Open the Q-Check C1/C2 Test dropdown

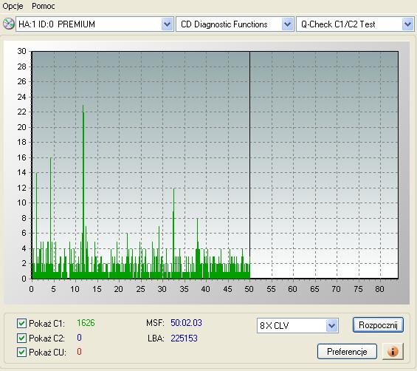click(x=408, y=24)
